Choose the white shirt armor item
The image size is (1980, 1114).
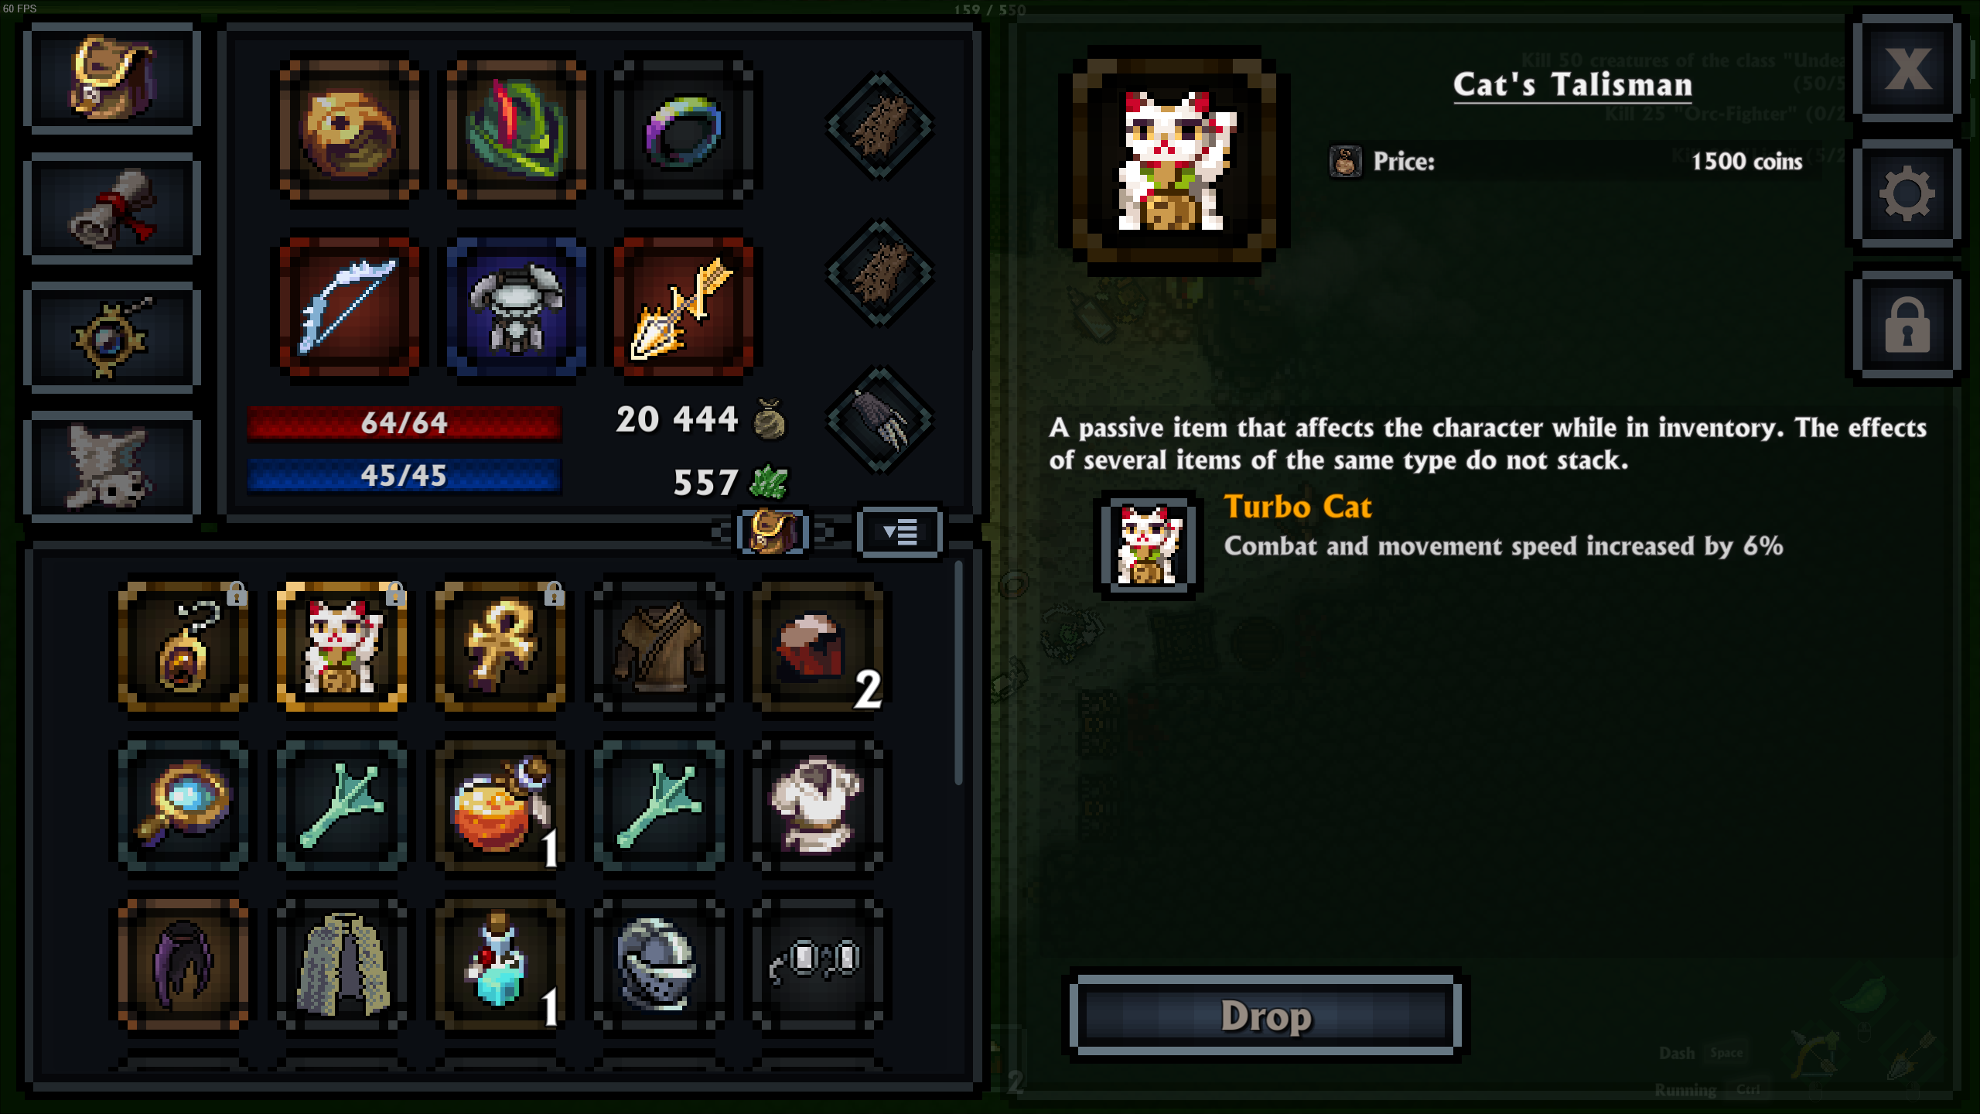[x=818, y=805]
